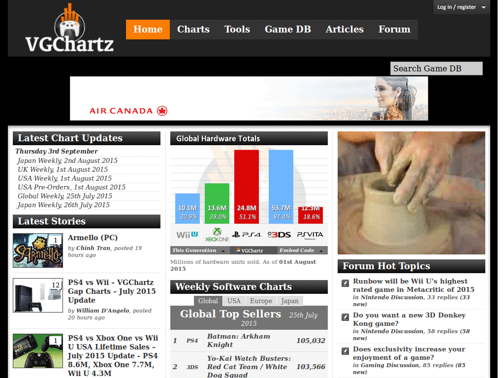Click the pottery wheel video image
The height and width of the screenshot is (378, 504).
click(411, 193)
